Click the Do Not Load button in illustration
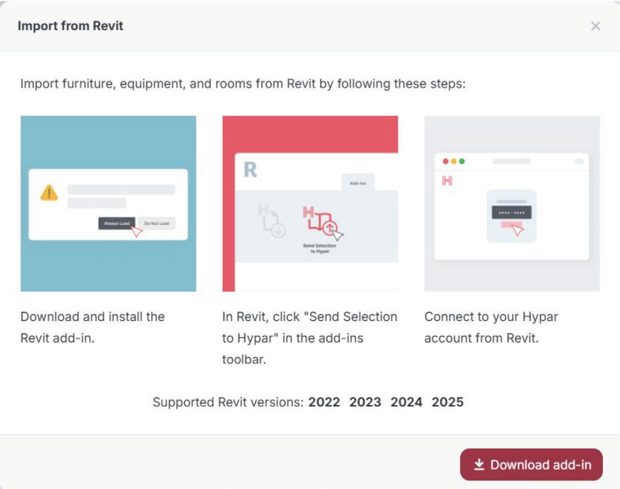The height and width of the screenshot is (489, 620). [x=156, y=223]
